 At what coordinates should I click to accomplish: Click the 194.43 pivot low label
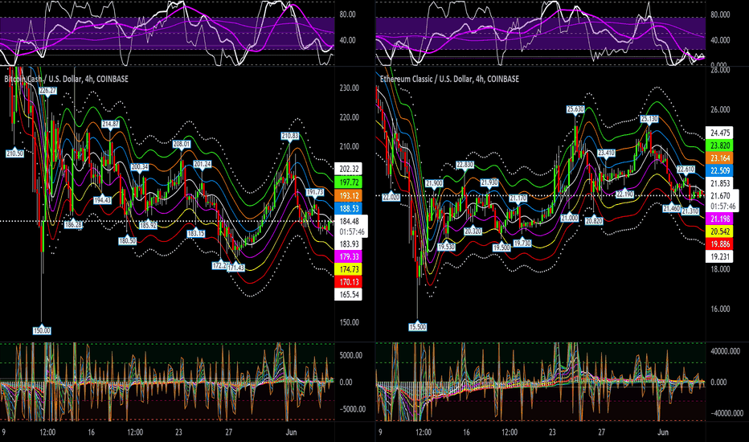[x=102, y=200]
